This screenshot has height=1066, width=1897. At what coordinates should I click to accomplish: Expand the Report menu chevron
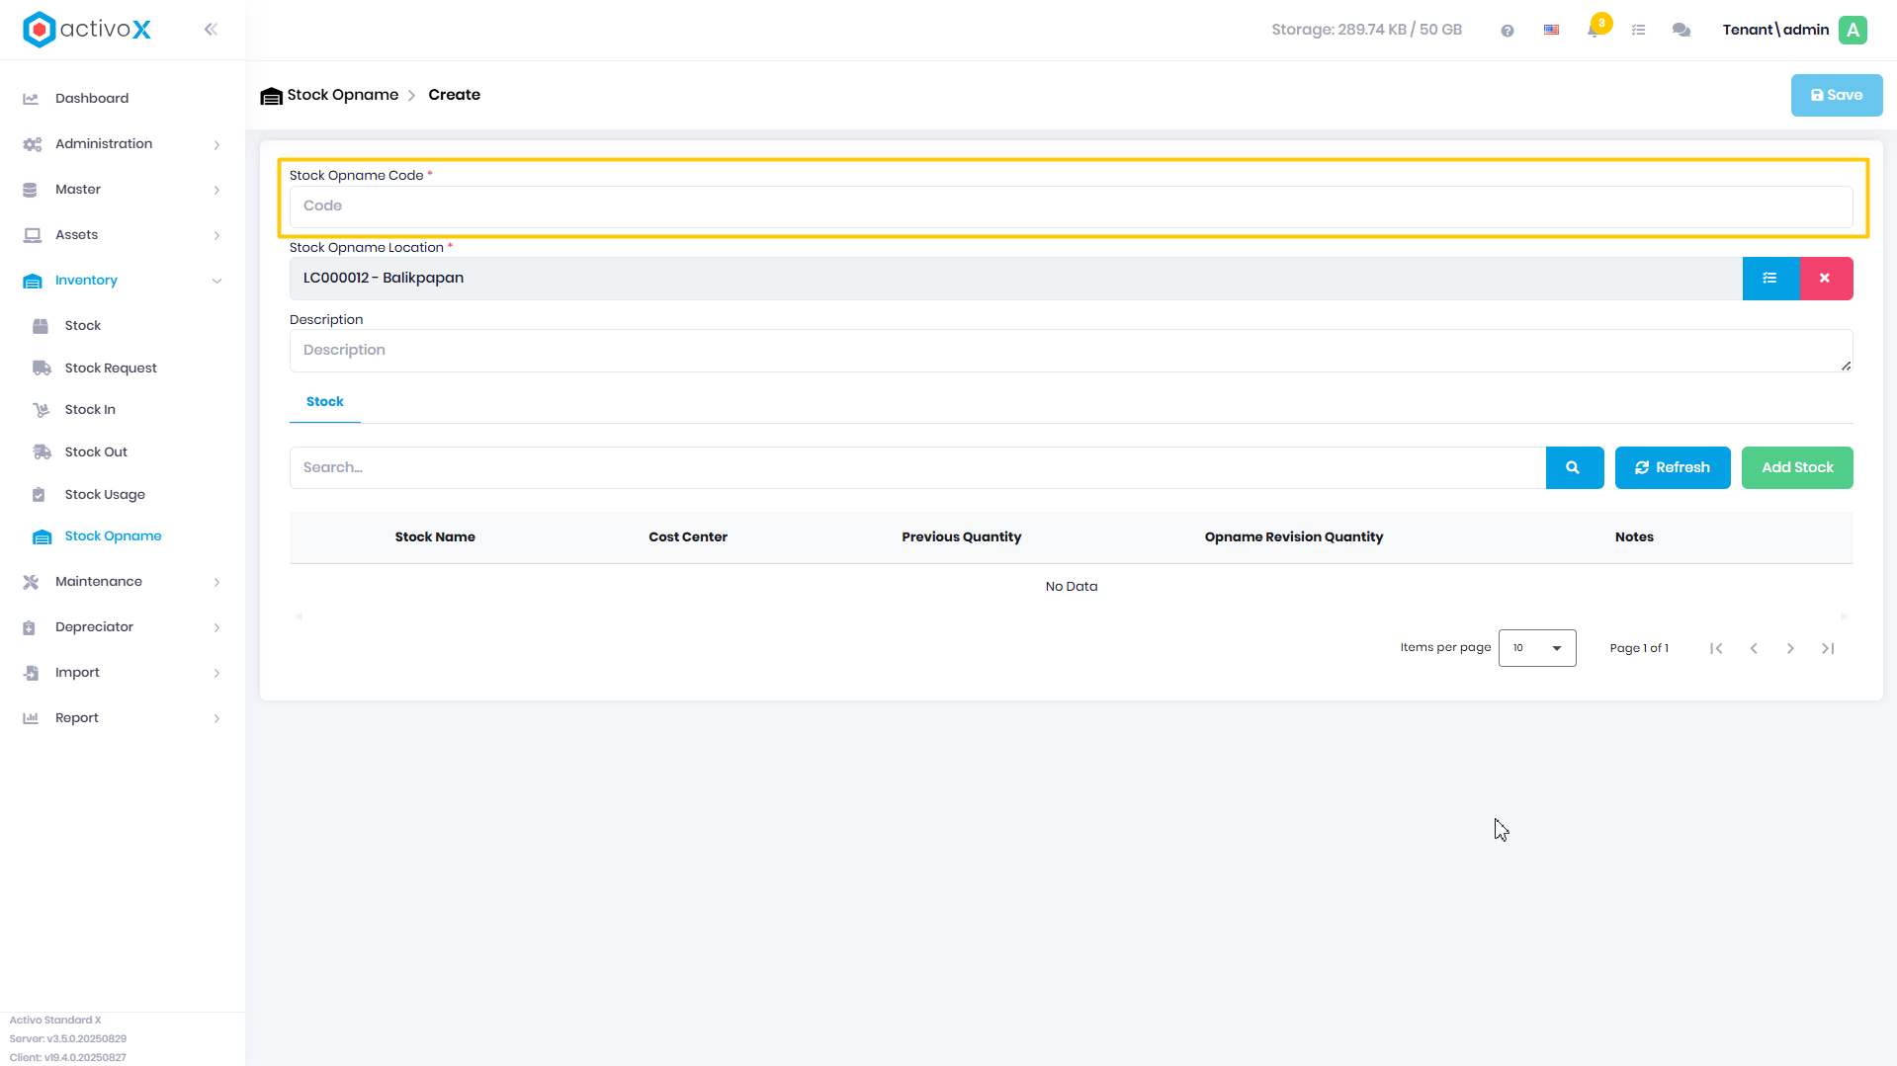click(216, 719)
